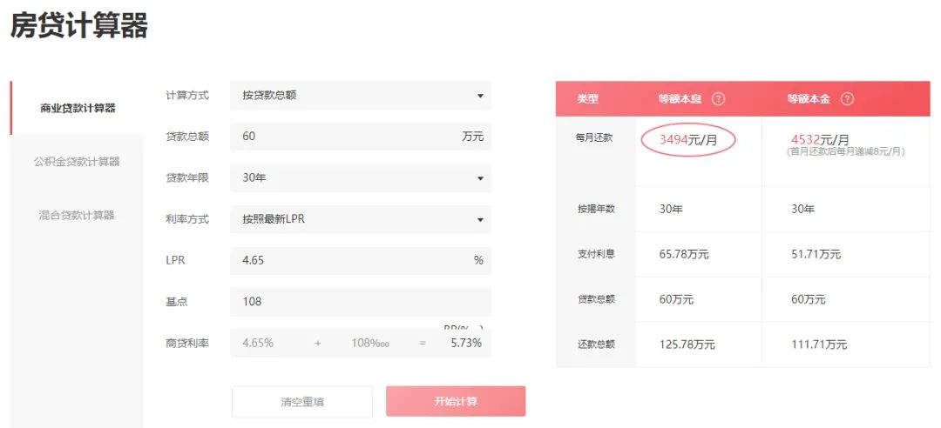This screenshot has height=428, width=941.
Task: Click the 4532元/月 monthly payment value
Action: tap(819, 139)
